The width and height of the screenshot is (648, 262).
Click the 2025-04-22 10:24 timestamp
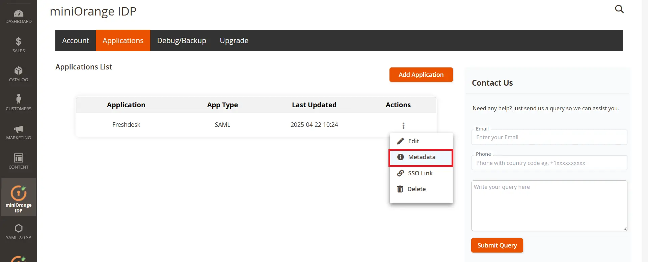click(x=314, y=124)
